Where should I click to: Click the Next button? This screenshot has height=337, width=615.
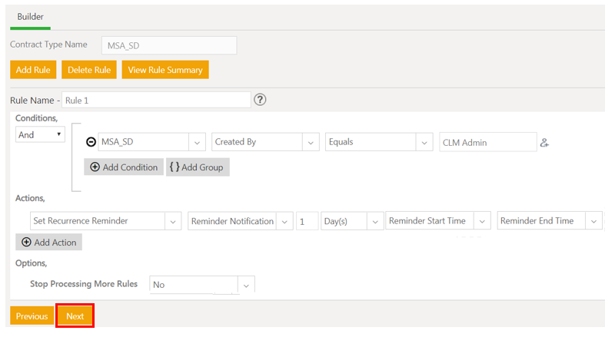point(75,316)
